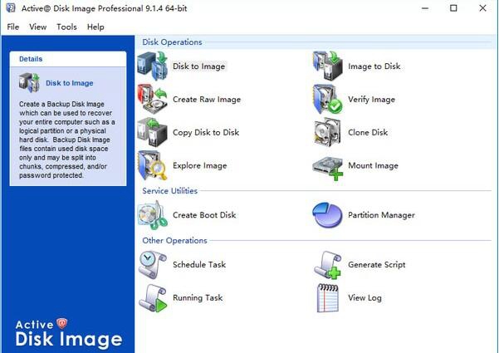Launch the Partition Manager label
The image size is (499, 353).
pos(382,215)
